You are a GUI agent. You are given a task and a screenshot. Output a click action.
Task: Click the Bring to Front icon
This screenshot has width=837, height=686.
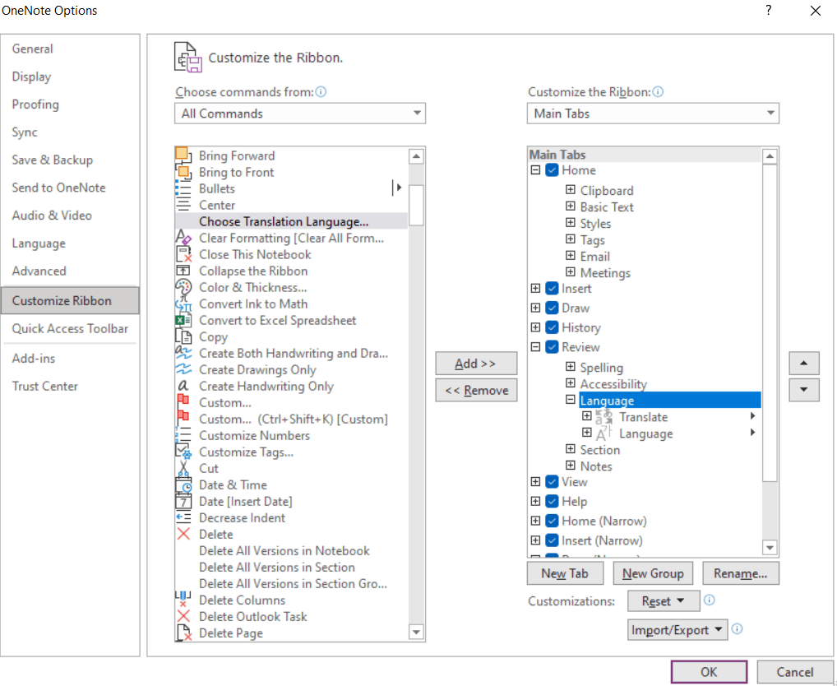(x=183, y=172)
